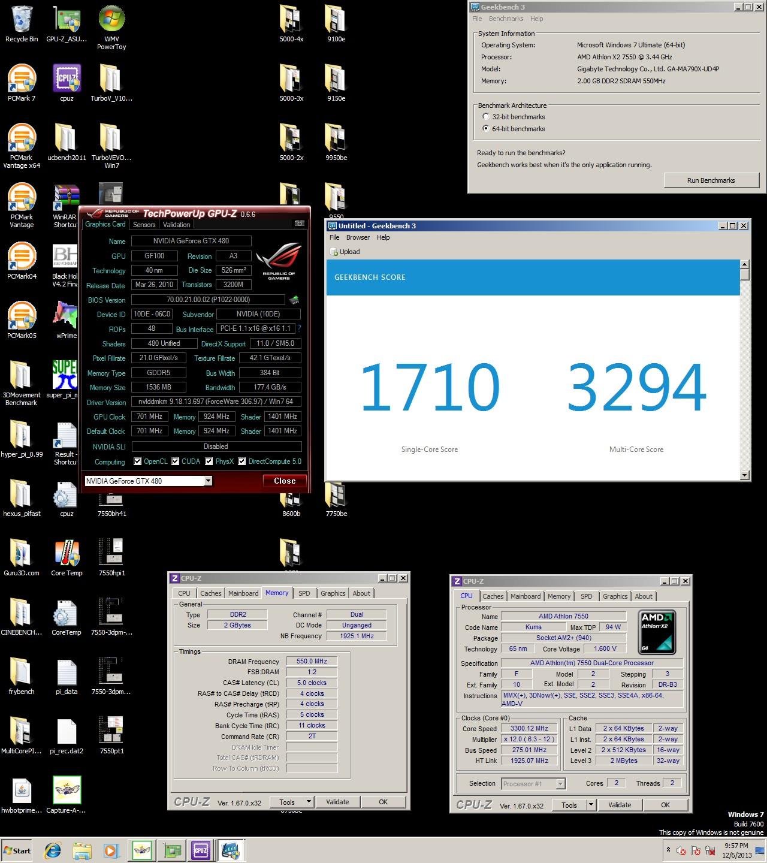Viewport: 767px width, 863px height.
Task: Click the PCI-E bus interface question mark
Action: click(299, 328)
